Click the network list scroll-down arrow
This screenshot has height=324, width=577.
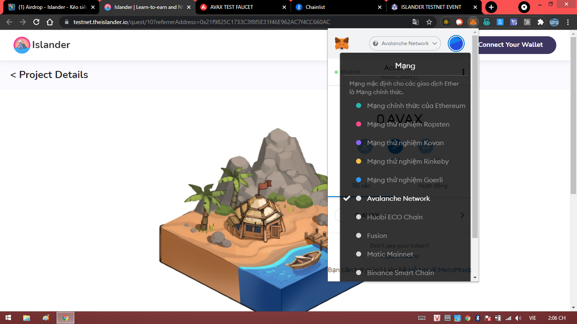tap(475, 278)
